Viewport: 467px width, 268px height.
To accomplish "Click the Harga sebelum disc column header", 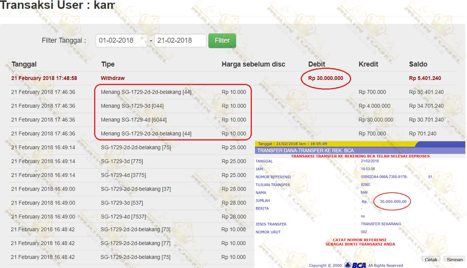I will [253, 64].
